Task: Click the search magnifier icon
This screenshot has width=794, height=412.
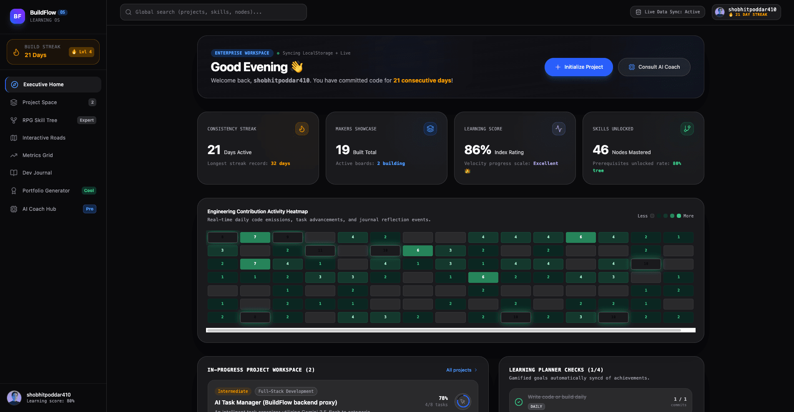Action: [128, 12]
